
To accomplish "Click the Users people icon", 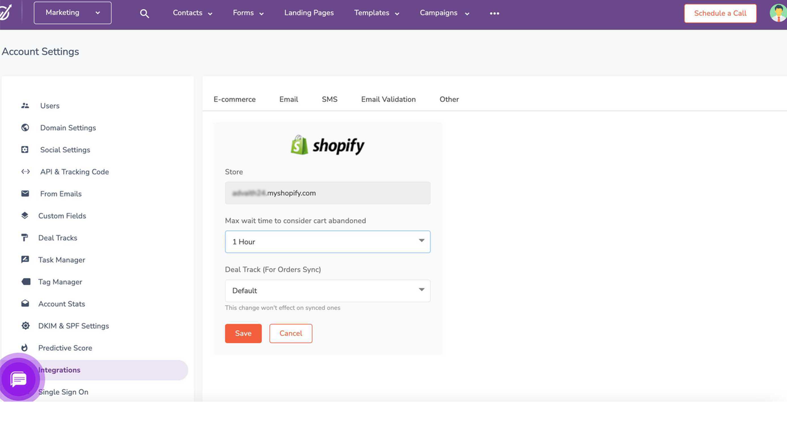I will (25, 106).
